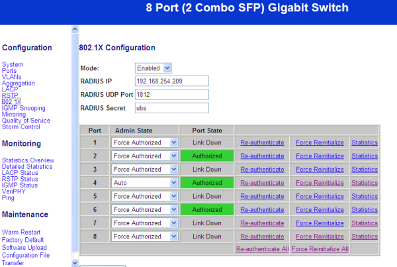
Task: View Statistics for port 6
Action: [x=365, y=209]
